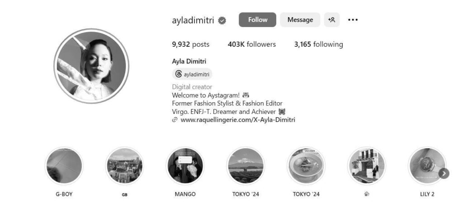This screenshot has height=222, width=463.
Task: Open the raquellingerie.com website link
Action: click(238, 120)
